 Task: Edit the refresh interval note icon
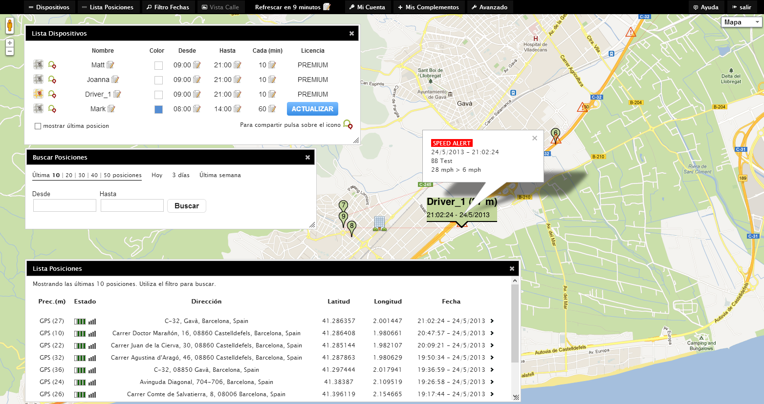tap(327, 7)
